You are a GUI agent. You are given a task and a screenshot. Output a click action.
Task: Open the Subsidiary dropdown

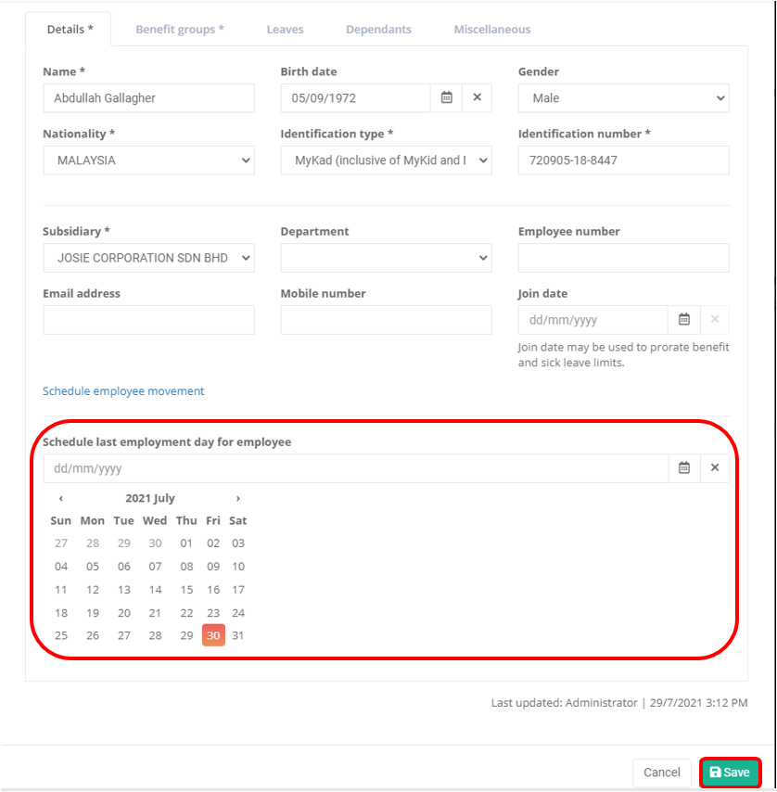148,258
